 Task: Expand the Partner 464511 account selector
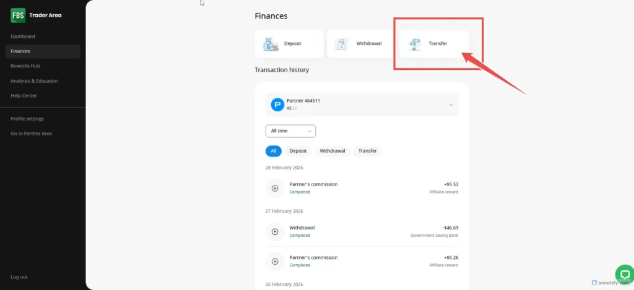click(x=450, y=104)
